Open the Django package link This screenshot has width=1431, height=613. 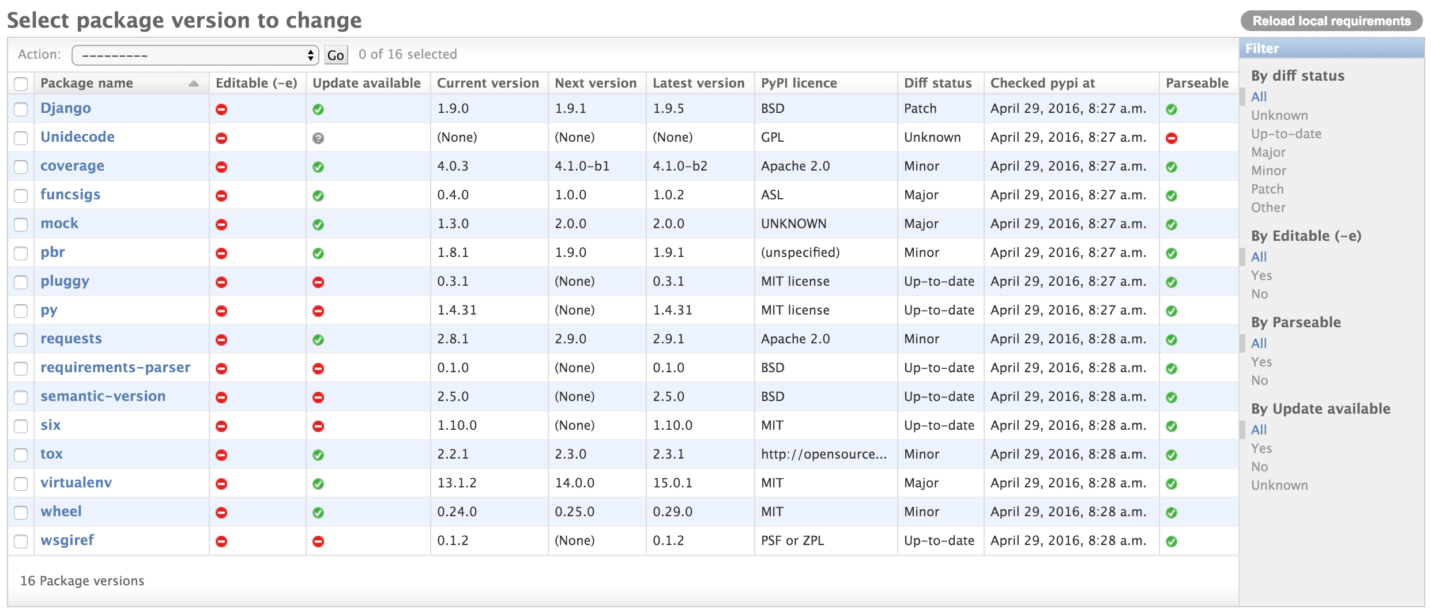click(x=66, y=108)
